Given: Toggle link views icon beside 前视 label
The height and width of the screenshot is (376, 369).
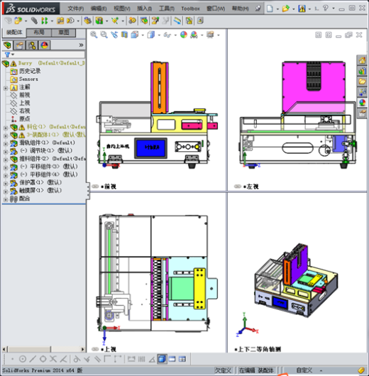Looking at the screenshot, I should coord(95,187).
